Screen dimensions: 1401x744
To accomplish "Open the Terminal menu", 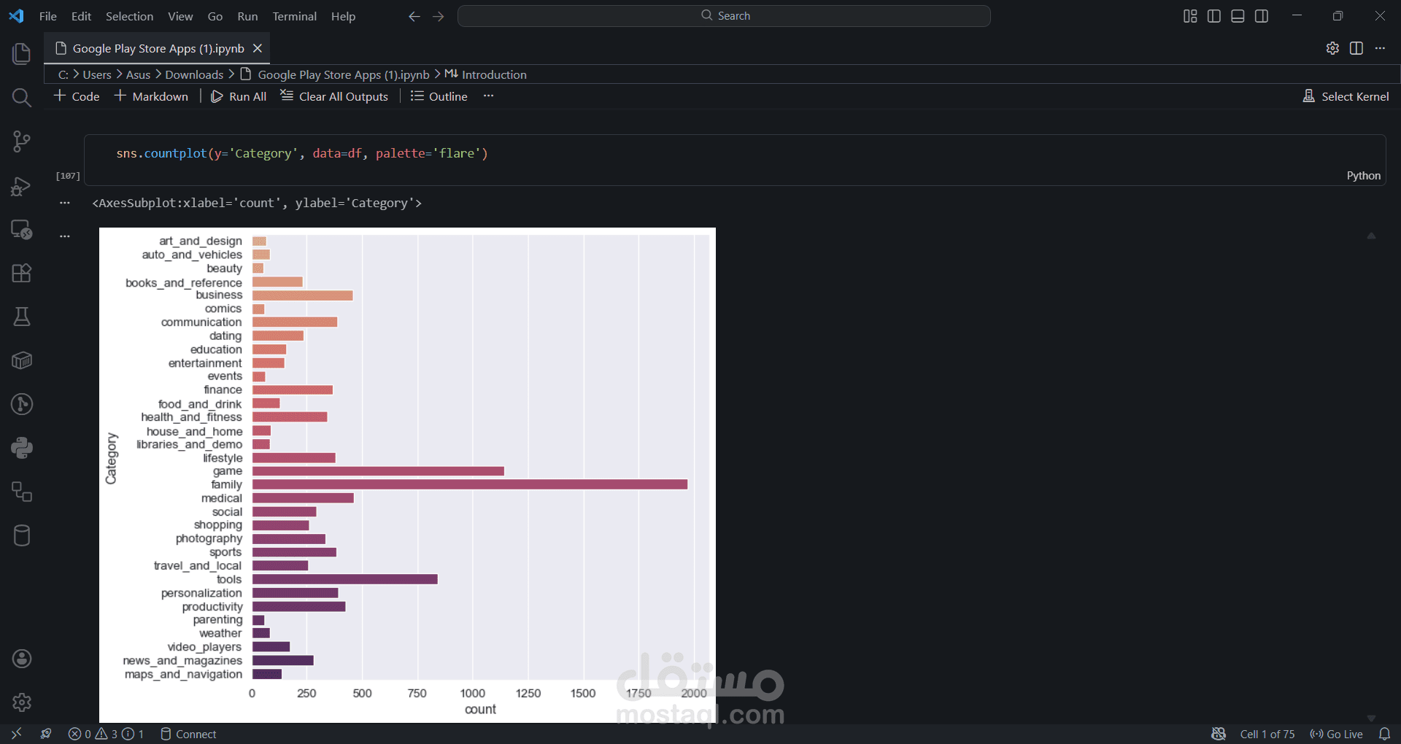I will click(x=294, y=16).
